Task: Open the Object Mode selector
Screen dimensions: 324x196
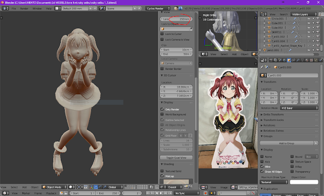Action: 54,187
